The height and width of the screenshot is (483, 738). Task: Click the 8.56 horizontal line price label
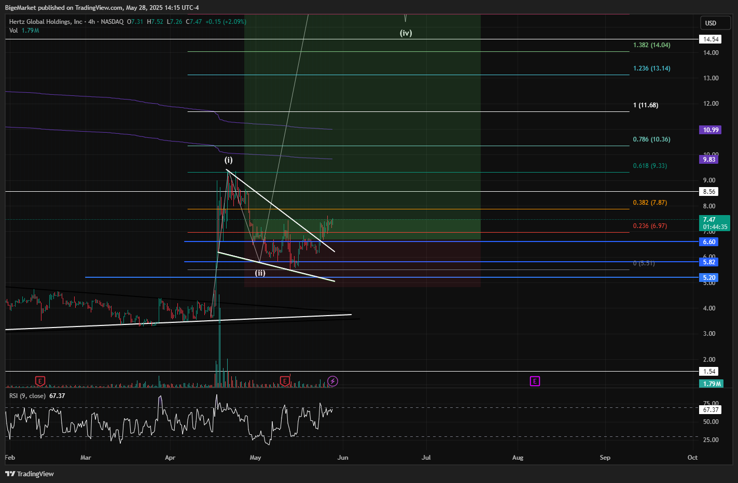tap(709, 192)
